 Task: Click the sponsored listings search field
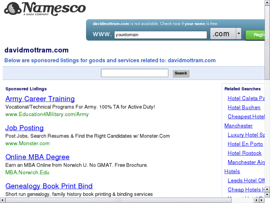click(x=135, y=73)
